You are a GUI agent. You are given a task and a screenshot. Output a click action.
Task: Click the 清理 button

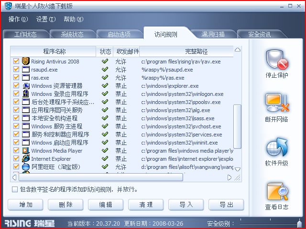click(x=146, y=205)
